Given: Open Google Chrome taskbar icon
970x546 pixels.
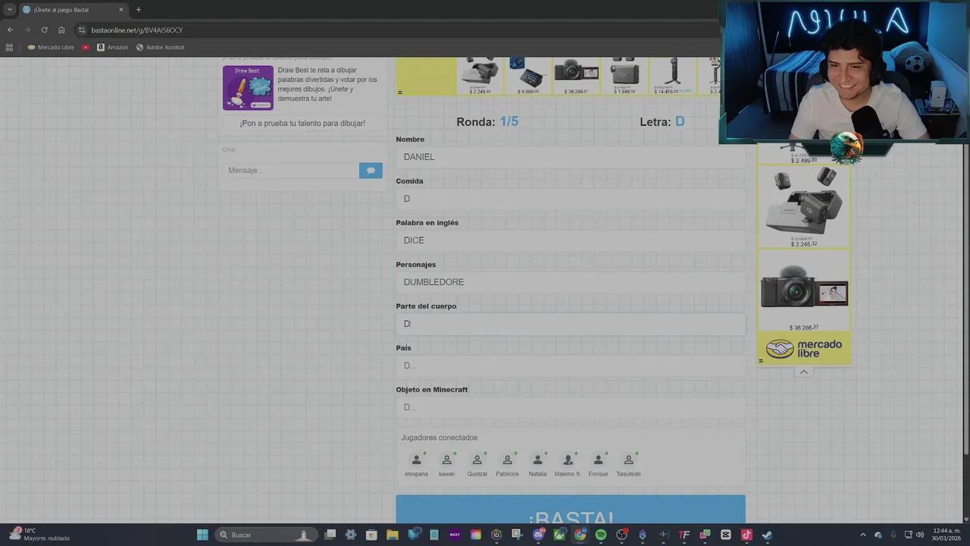Looking at the screenshot, I should 580,535.
